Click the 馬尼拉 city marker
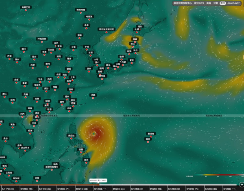 (x=71, y=136)
